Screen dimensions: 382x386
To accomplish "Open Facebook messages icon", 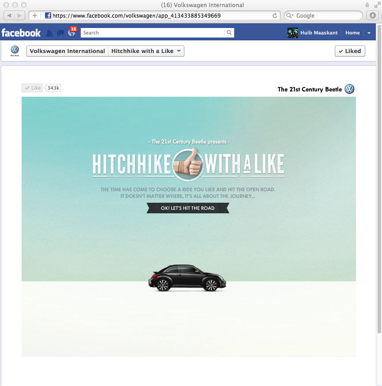I will pos(60,33).
